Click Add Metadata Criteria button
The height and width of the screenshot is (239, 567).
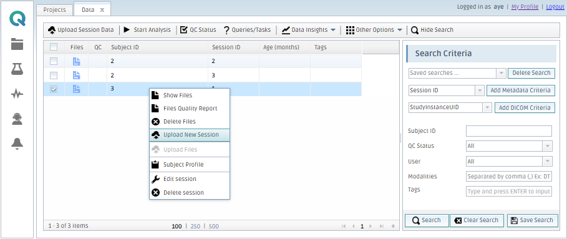(x=521, y=90)
